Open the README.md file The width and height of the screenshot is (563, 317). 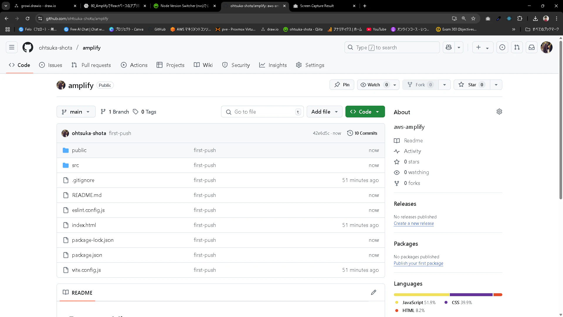(x=87, y=195)
